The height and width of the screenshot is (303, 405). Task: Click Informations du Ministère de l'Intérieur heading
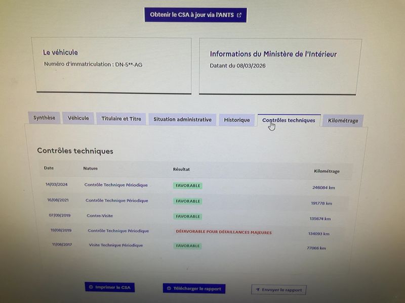coord(273,54)
